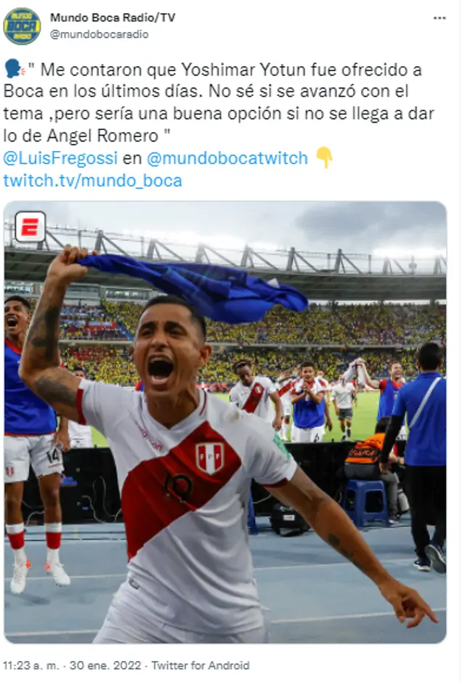
Task: Click the speaking head emoji
Action: 14,69
